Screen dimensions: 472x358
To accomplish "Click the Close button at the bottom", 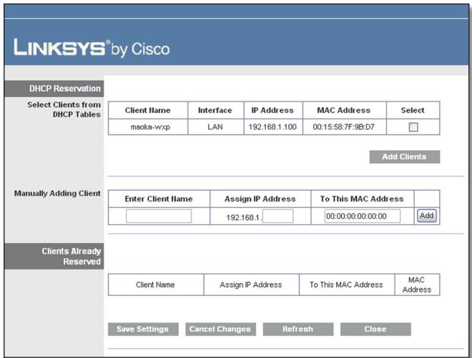I will point(375,329).
